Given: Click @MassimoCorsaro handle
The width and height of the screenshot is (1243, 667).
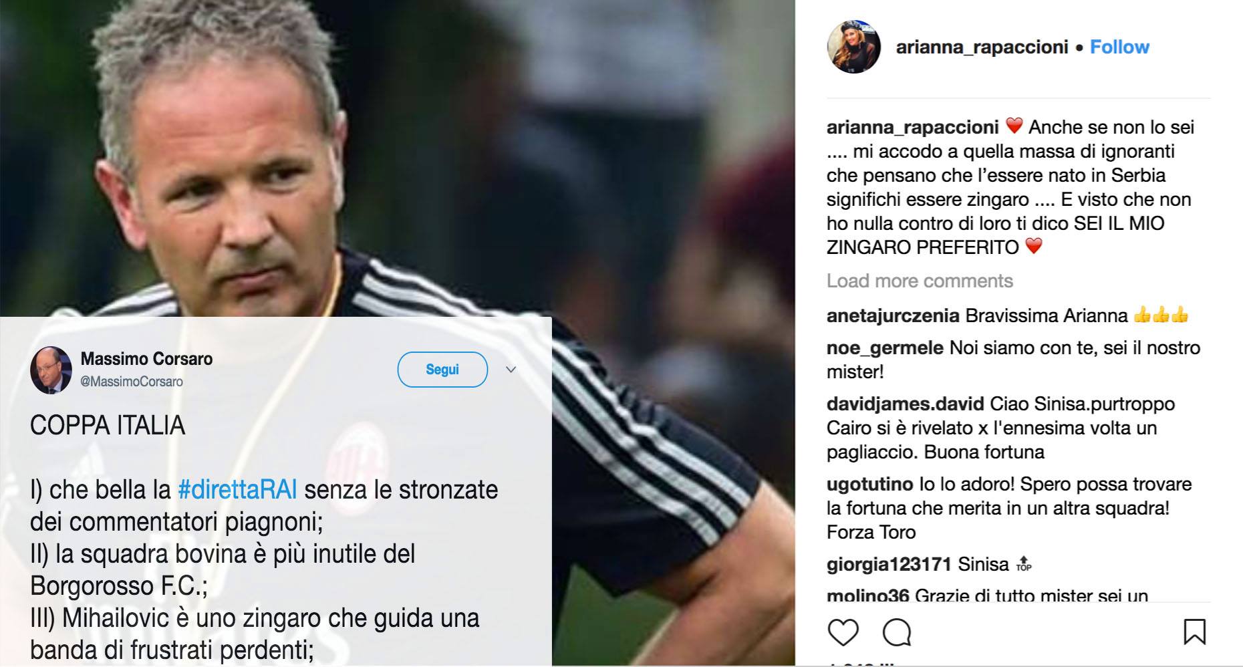Looking at the screenshot, I should [x=132, y=382].
